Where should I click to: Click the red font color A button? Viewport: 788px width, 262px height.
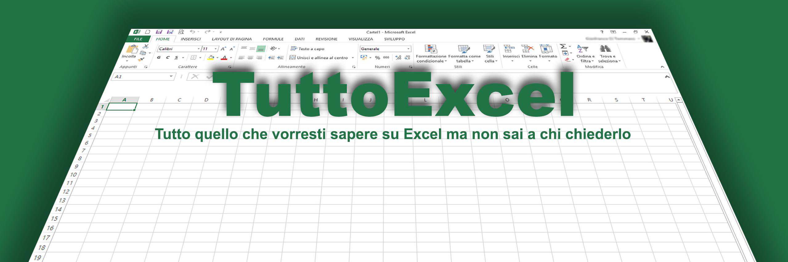[x=224, y=57]
